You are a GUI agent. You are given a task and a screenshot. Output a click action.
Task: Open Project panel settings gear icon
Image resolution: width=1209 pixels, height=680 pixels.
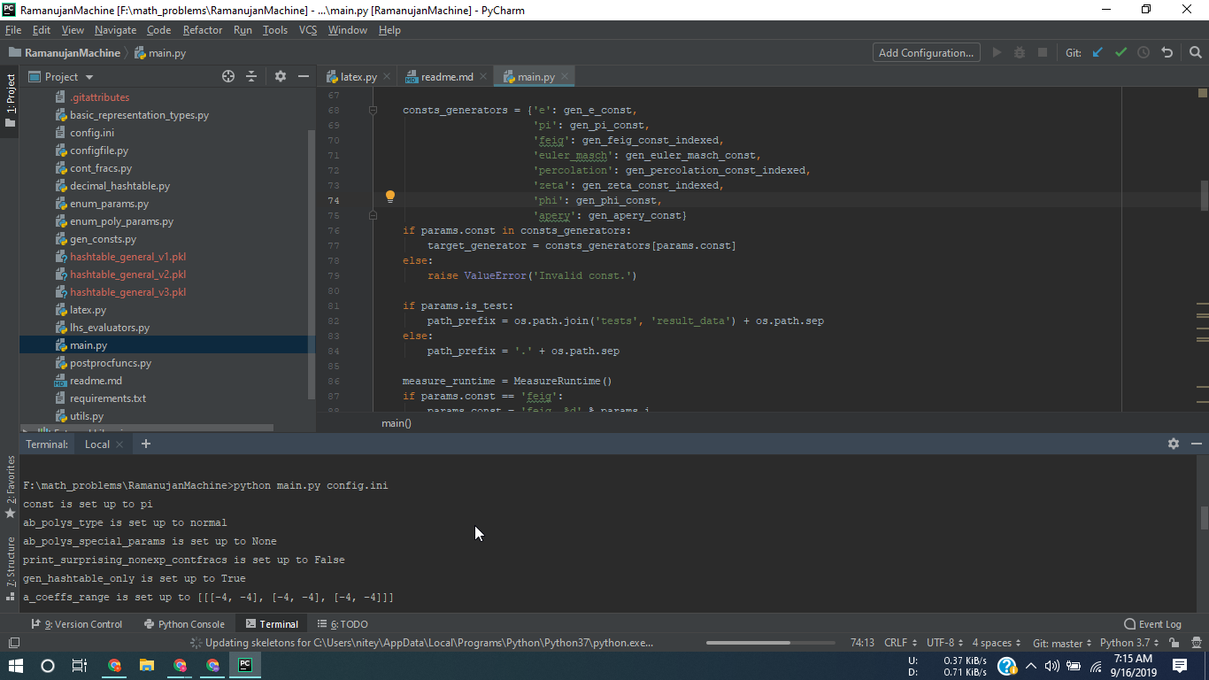pos(279,76)
